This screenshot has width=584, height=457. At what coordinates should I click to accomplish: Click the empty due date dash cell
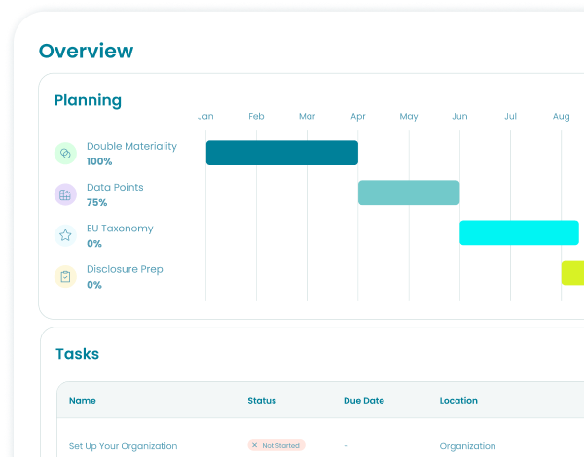click(x=346, y=446)
